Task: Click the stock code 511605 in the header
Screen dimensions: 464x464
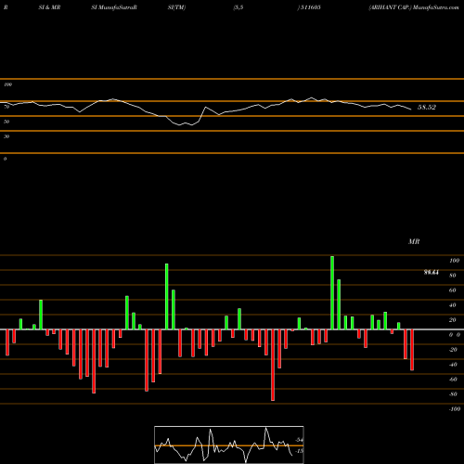Action: (x=311, y=7)
